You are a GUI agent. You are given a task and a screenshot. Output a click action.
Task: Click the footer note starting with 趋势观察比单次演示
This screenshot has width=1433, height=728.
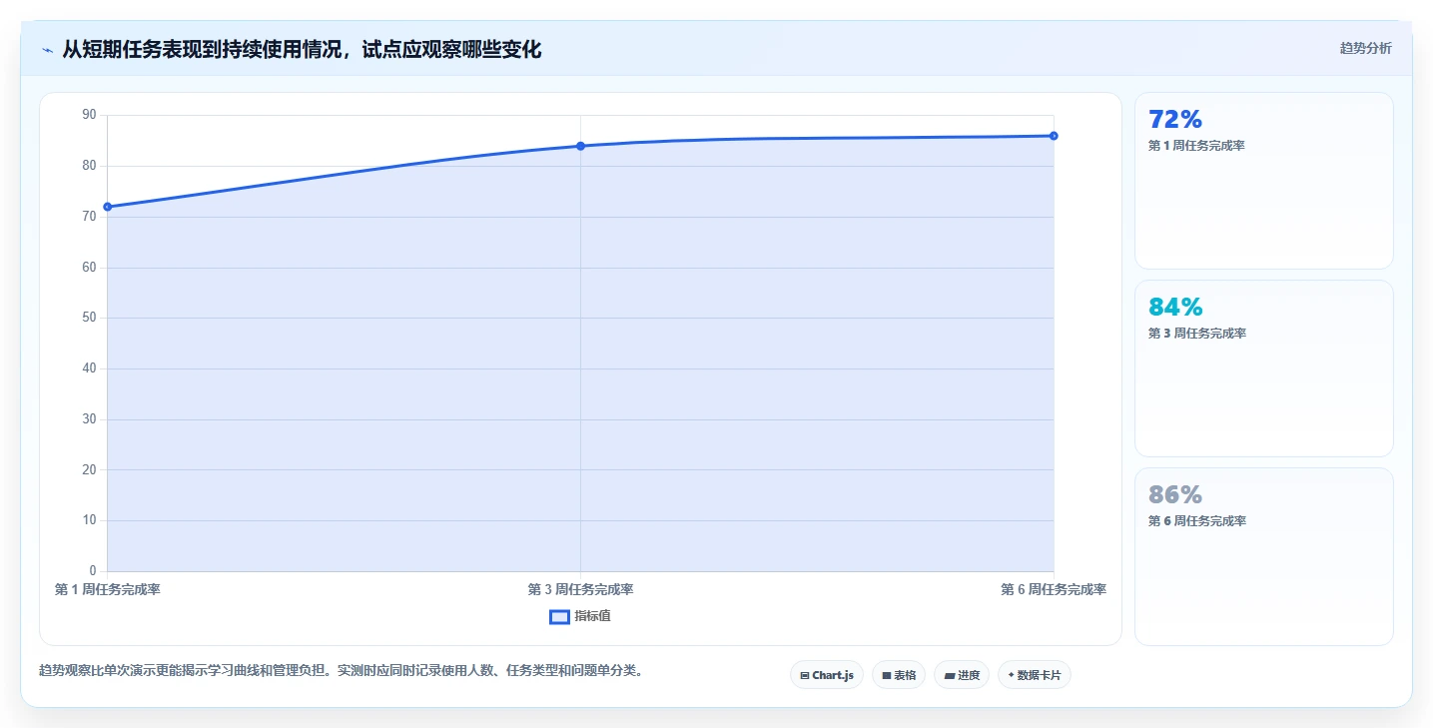(343, 670)
